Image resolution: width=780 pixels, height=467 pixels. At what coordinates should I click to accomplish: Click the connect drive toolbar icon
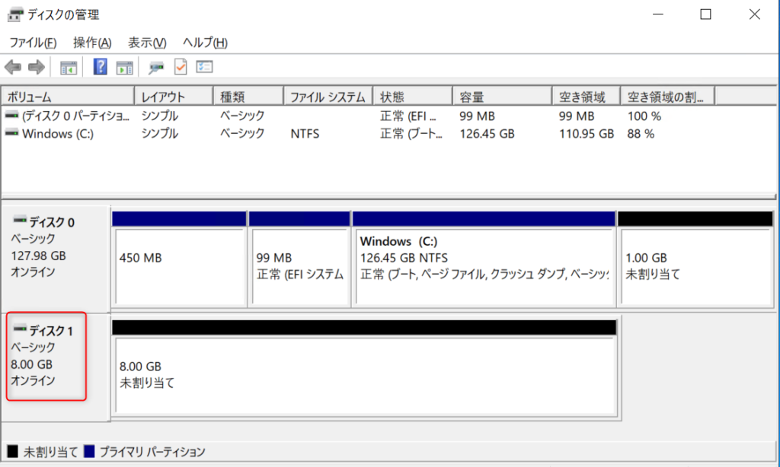coord(155,67)
